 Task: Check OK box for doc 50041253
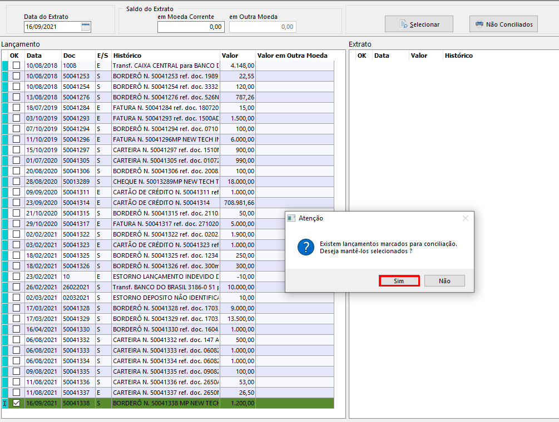coord(16,76)
